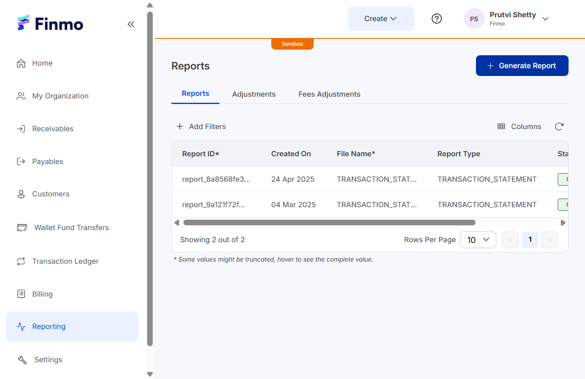Click the next page arrow
The height and width of the screenshot is (379, 585).
click(x=550, y=240)
